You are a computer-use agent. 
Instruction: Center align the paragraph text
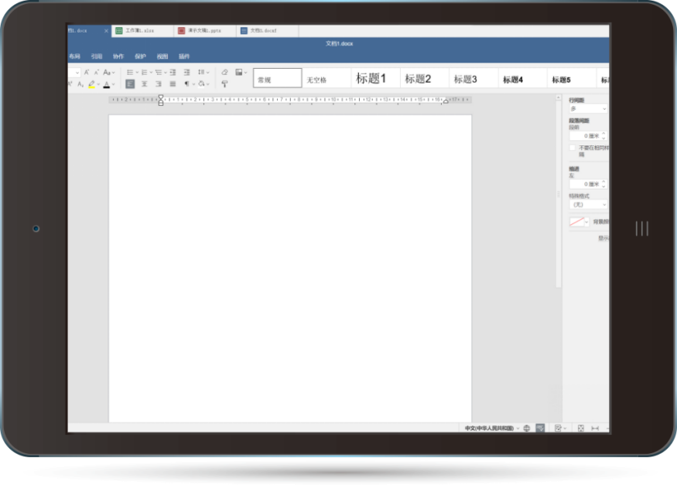coord(144,84)
